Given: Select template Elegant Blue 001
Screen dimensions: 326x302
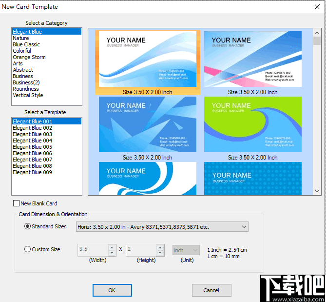Looking at the screenshot, I should coord(47,121).
